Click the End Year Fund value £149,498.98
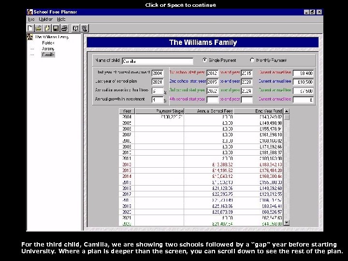Image resolution: width=348 pixels, height=261 pixels. (x=271, y=123)
